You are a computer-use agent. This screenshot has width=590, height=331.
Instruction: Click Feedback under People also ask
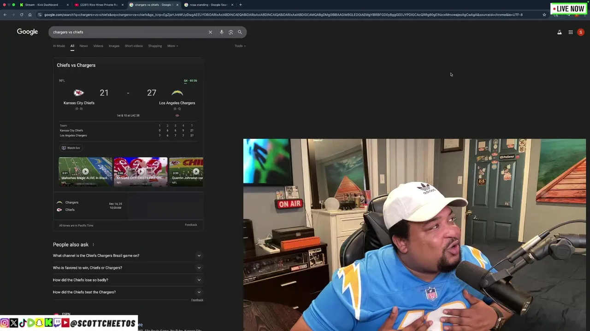pos(197,300)
